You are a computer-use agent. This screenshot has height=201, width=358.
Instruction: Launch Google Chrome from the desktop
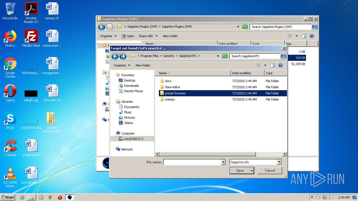[x=10, y=68]
